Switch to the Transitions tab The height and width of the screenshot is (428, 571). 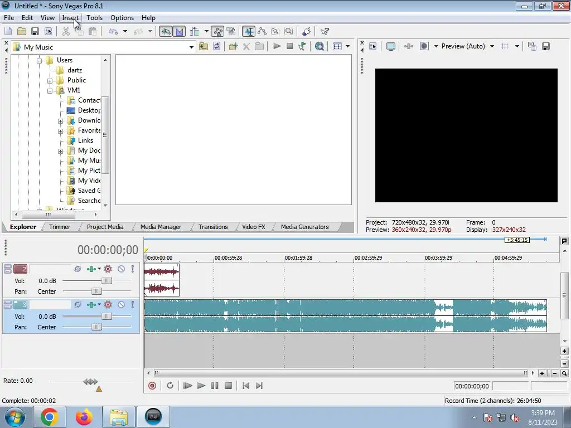tap(213, 227)
